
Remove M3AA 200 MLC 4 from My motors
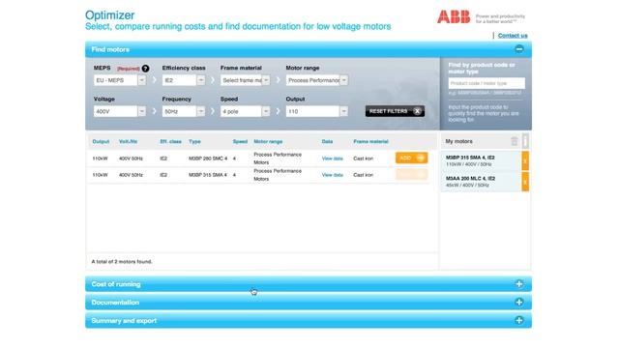pos(525,182)
